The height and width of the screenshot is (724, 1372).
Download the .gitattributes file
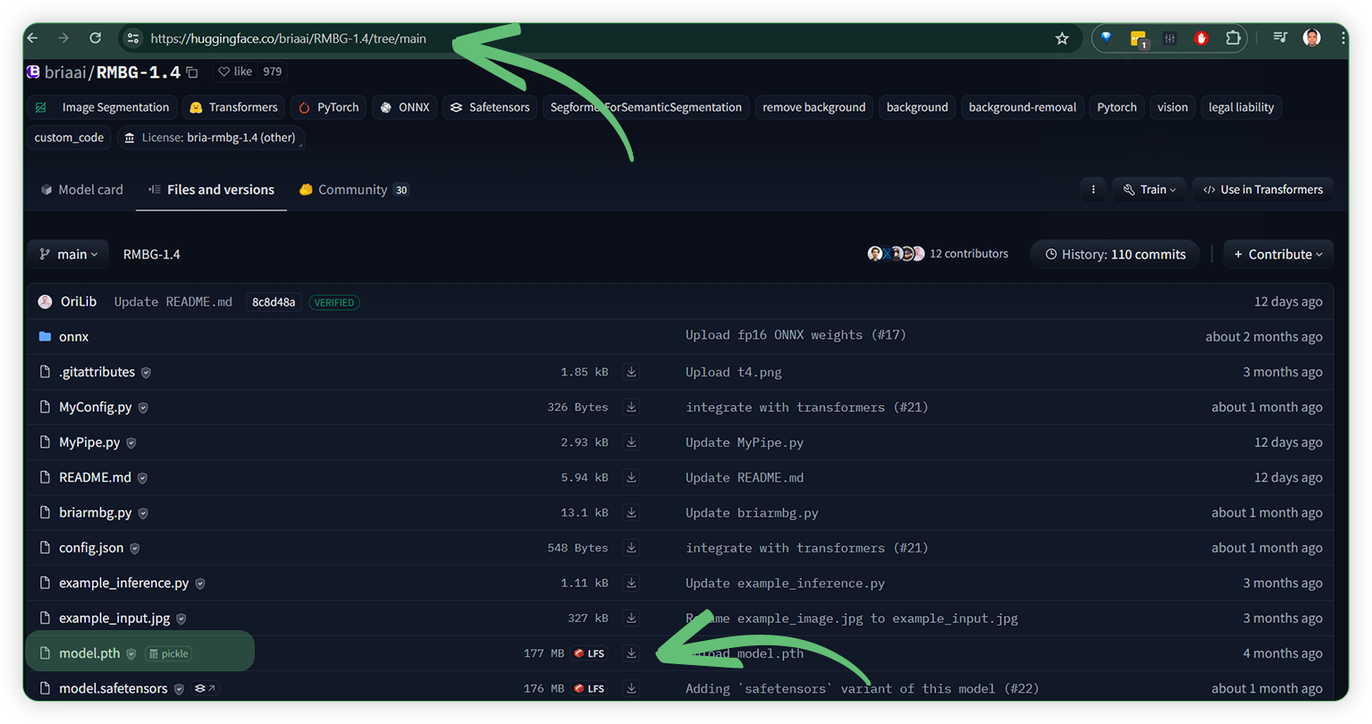[x=631, y=372]
